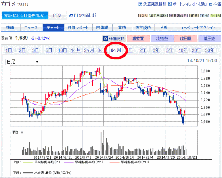222x178 pixels.
Task: Click the refresh icon on 株価更新
Action: pyautogui.click(x=105, y=38)
